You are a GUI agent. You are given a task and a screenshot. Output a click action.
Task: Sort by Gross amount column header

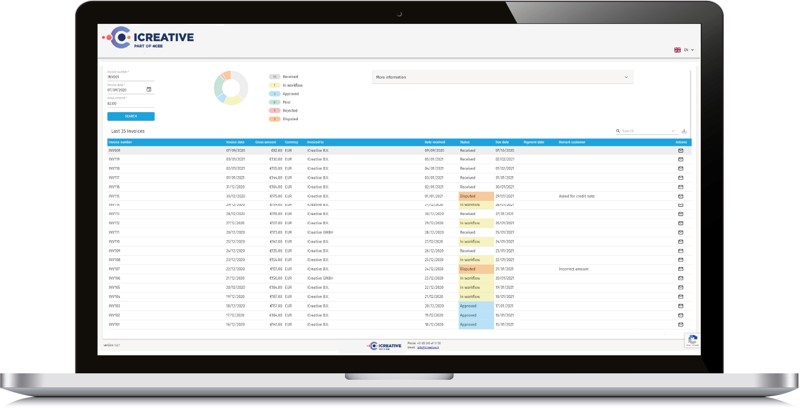coord(266,143)
